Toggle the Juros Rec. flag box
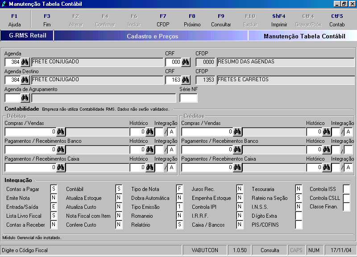Screen dimensions: 357x257 240,189
